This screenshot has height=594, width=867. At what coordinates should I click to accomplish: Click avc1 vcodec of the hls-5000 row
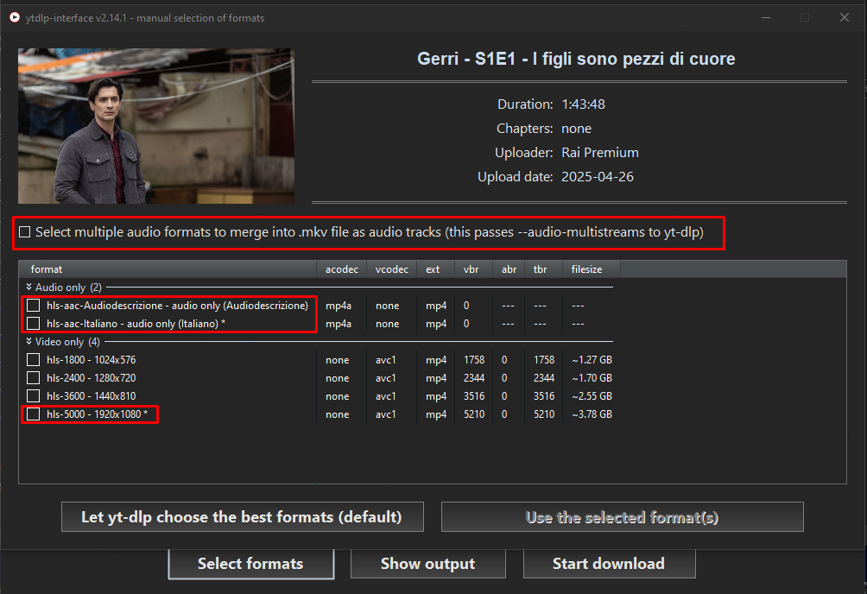point(386,414)
